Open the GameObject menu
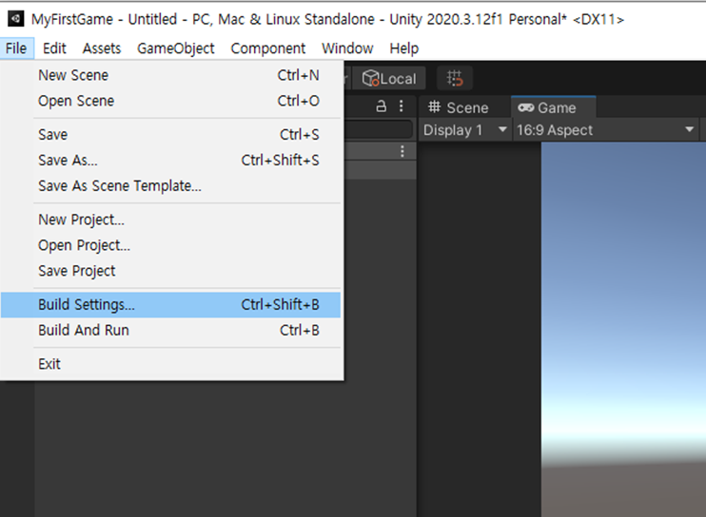This screenshot has width=706, height=517. 176,48
